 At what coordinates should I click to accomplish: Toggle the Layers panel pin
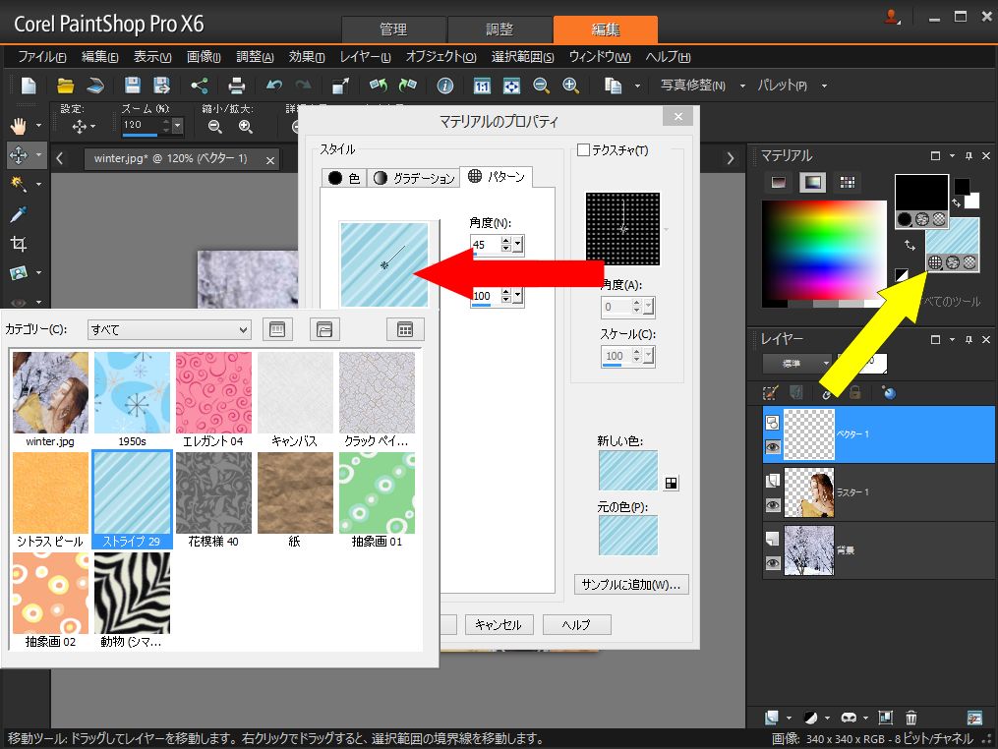click(969, 340)
